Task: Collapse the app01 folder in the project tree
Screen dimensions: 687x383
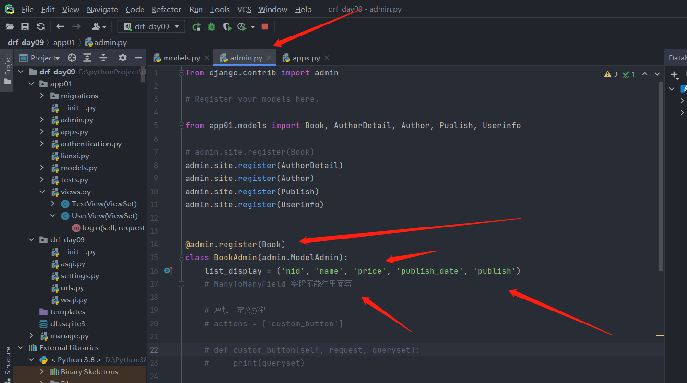Action: (x=31, y=84)
